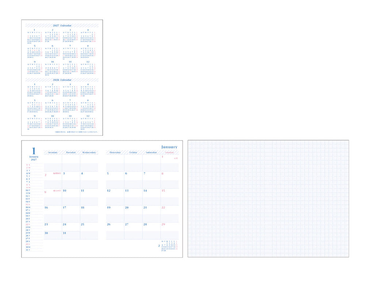
Task: Click the date cell for January 21
Action: tap(151, 214)
